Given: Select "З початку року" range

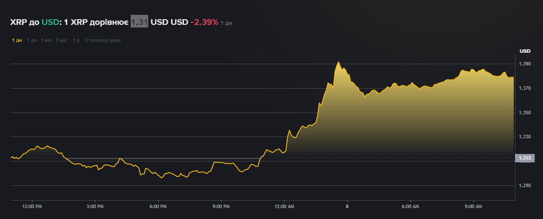Looking at the screenshot, I should click(103, 40).
